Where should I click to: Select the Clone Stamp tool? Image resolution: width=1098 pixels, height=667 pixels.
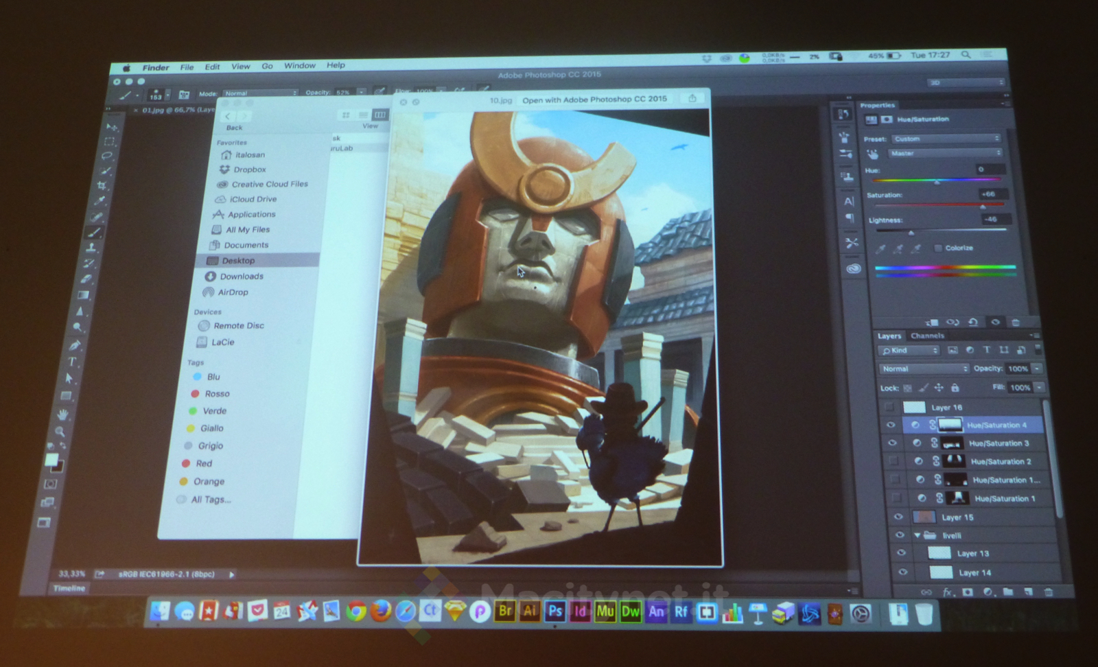coord(91,248)
